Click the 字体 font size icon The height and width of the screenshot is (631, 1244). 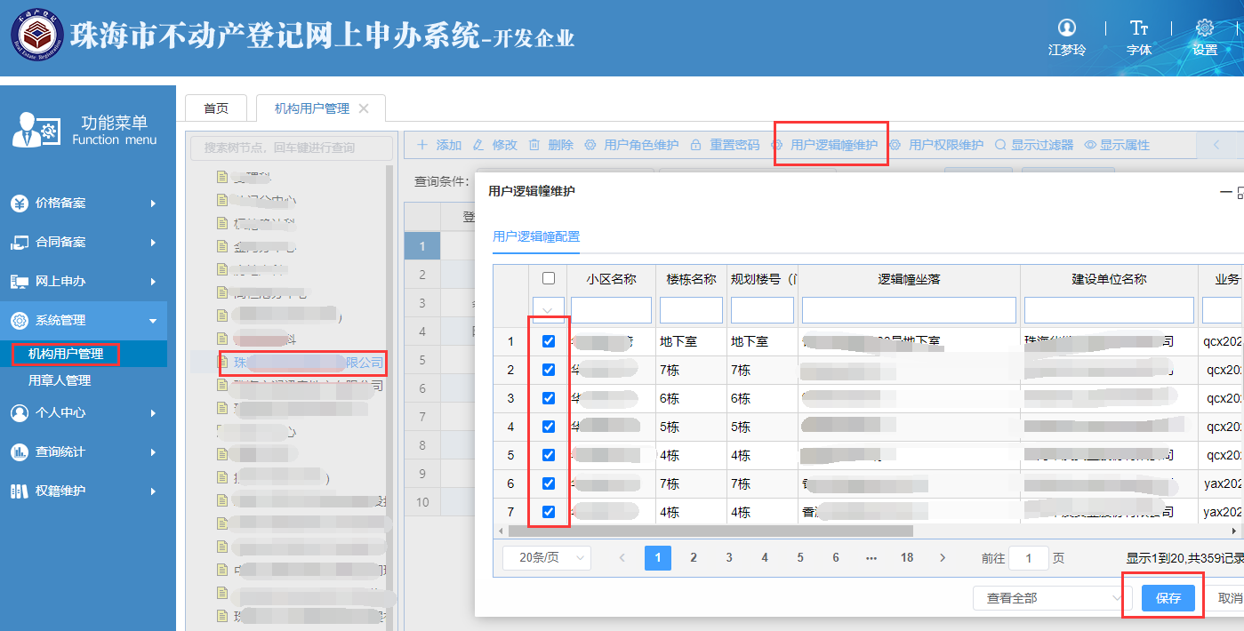1139,28
